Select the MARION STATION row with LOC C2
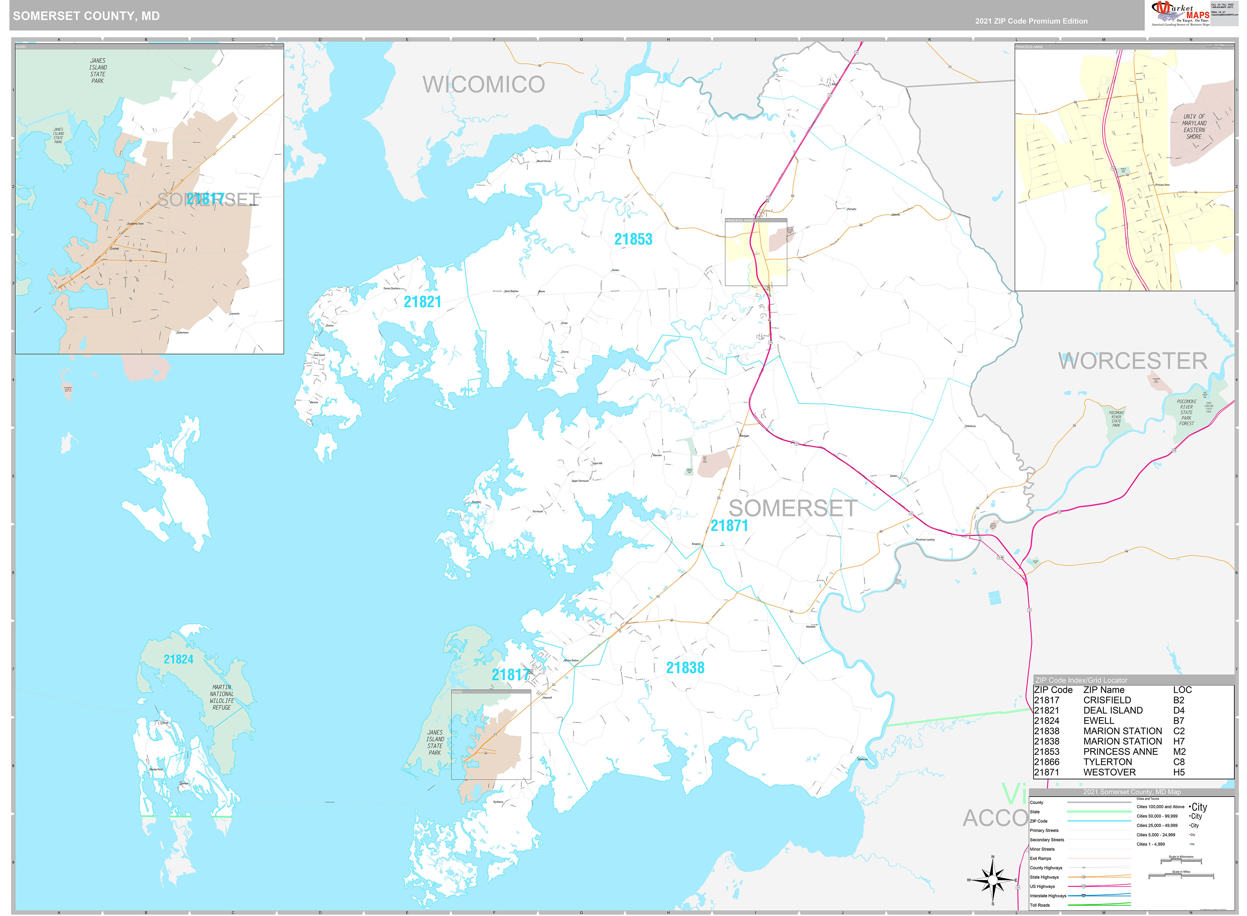Screen dimensions: 1247x916 click(x=1133, y=731)
